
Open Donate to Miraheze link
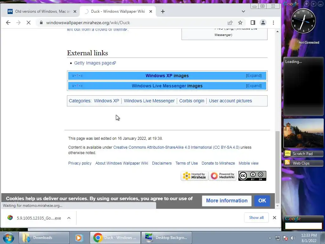coord(218,163)
